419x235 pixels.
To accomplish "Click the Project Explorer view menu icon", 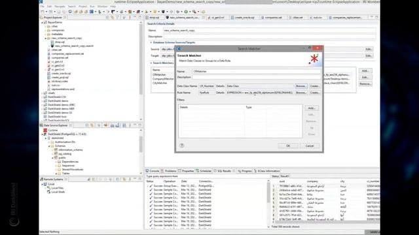I will point(130,18).
